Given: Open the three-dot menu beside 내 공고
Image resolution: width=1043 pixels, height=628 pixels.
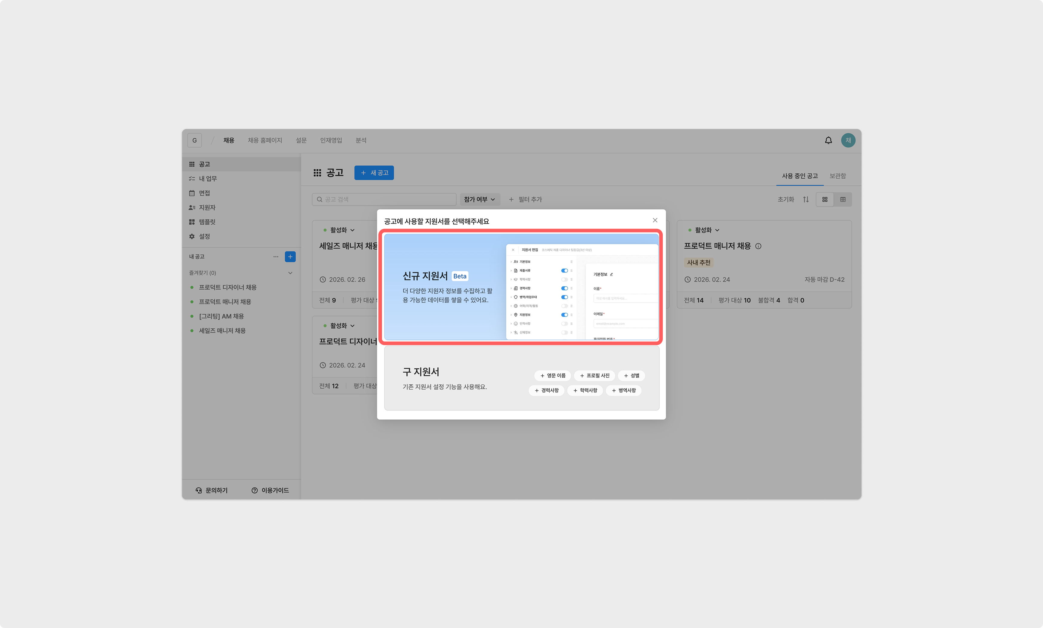Looking at the screenshot, I should pyautogui.click(x=275, y=257).
